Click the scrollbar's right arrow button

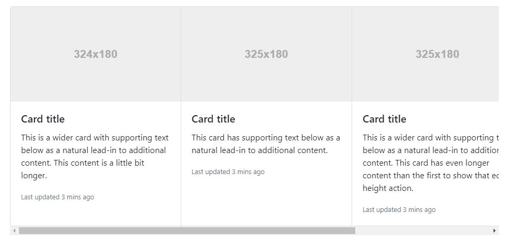(x=494, y=231)
